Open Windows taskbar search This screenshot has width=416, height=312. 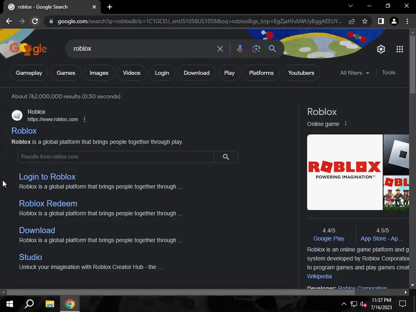coord(29,304)
